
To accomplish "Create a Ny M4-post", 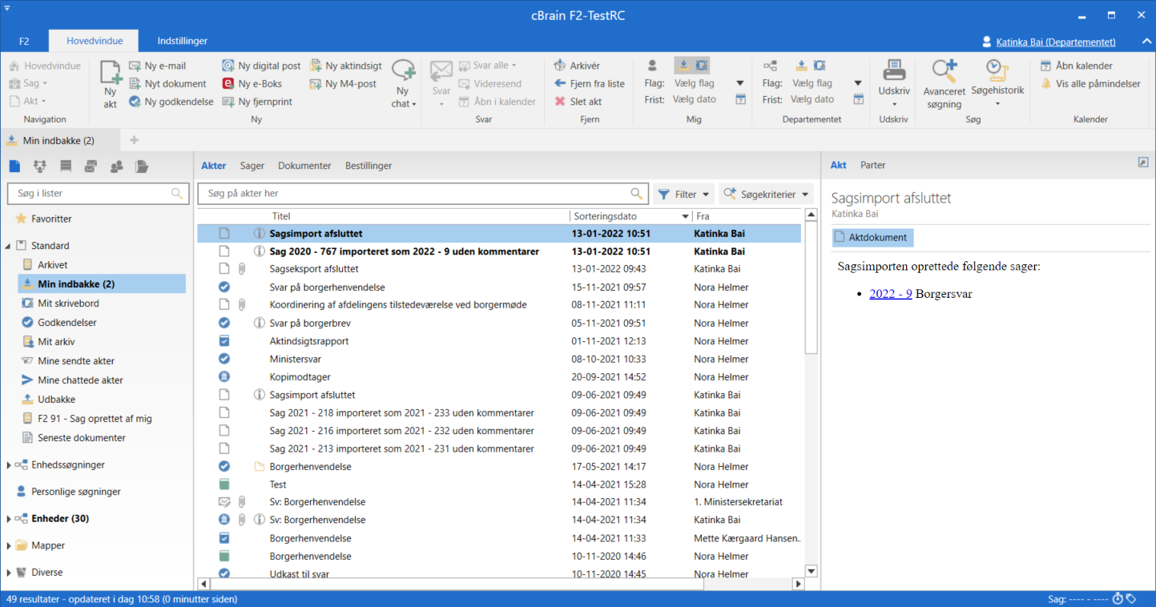I will coord(343,83).
